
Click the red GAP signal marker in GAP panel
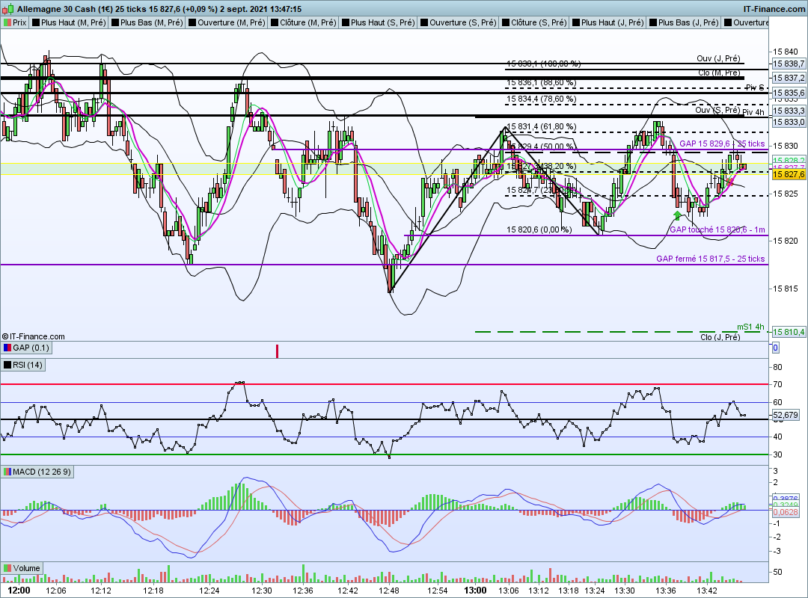pyautogui.click(x=278, y=351)
